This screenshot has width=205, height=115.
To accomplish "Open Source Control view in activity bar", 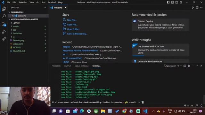I will pyautogui.click(x=4, y=24).
